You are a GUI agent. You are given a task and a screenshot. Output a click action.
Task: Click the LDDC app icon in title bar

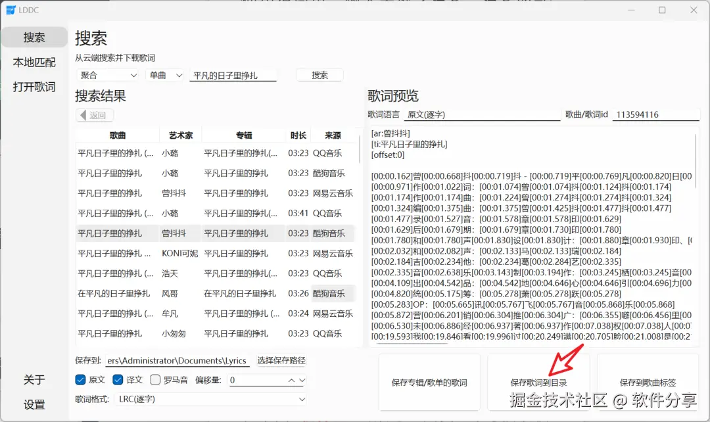[x=11, y=10]
